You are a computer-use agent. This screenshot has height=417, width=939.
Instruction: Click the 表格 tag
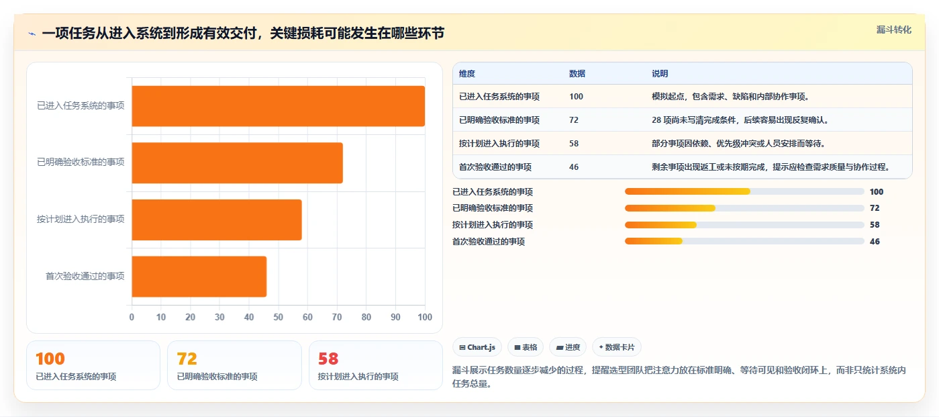point(526,347)
